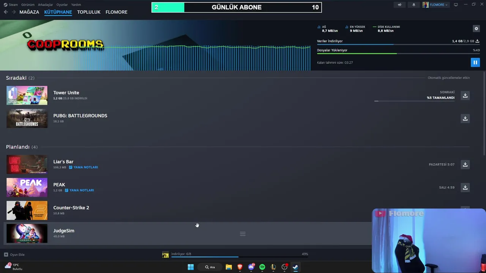This screenshot has width=486, height=273.
Task: Open PEAK YAMA NOTLARI link
Action: pos(79,190)
